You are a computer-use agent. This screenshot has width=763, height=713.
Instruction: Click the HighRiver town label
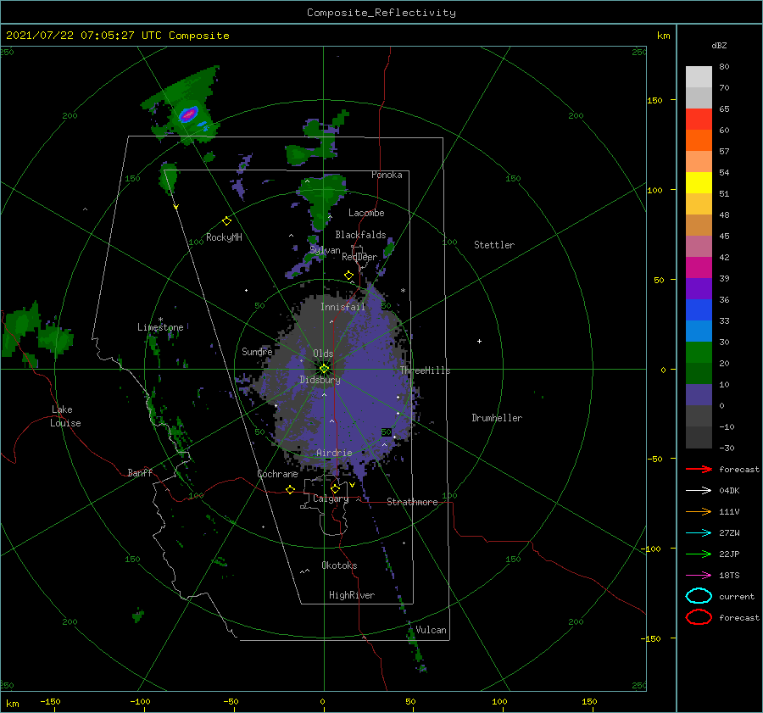coord(351,595)
